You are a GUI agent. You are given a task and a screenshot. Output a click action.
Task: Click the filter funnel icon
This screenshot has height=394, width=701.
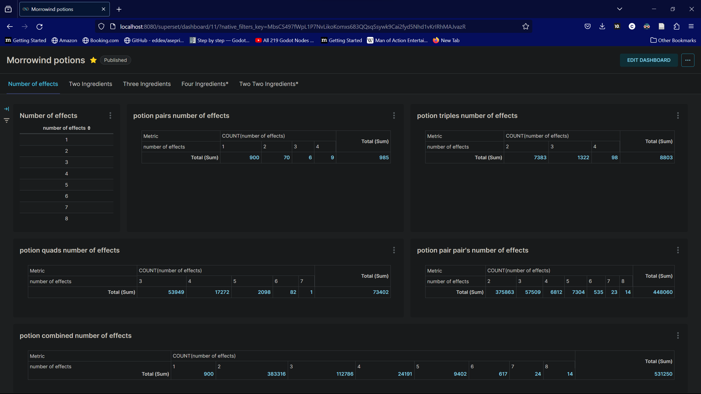click(x=7, y=120)
